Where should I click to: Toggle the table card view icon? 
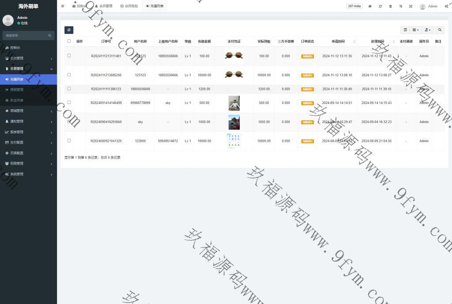405,30
